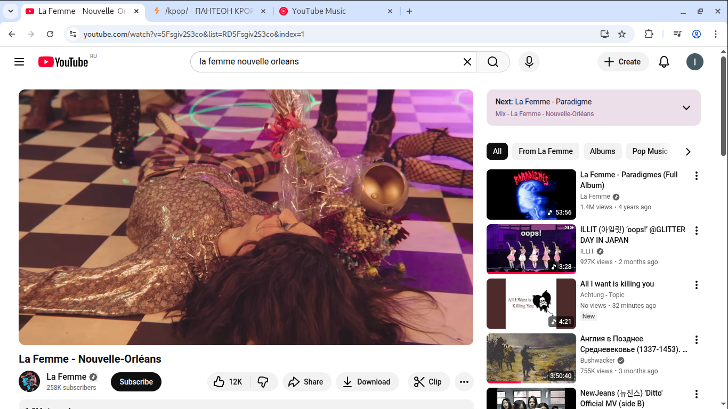Image resolution: width=728 pixels, height=409 pixels.
Task: Open menu for ILLIT 'oops!' video
Action: [696, 231]
